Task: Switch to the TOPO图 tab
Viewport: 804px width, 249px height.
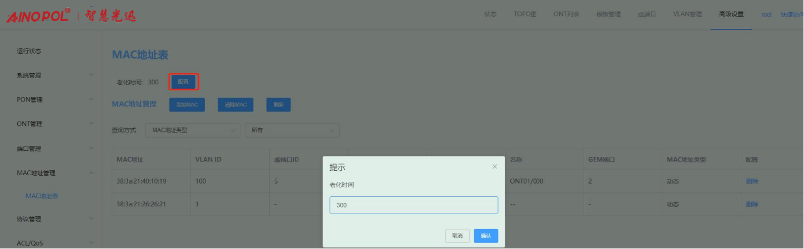Action: [x=524, y=14]
